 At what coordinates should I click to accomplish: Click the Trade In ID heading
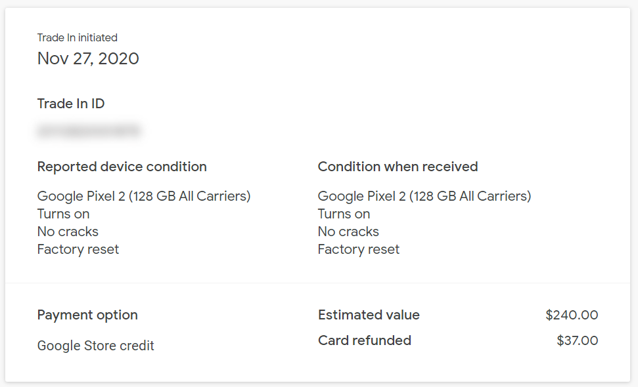click(71, 104)
